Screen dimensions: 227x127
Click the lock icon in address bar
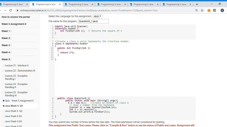click(17, 10)
